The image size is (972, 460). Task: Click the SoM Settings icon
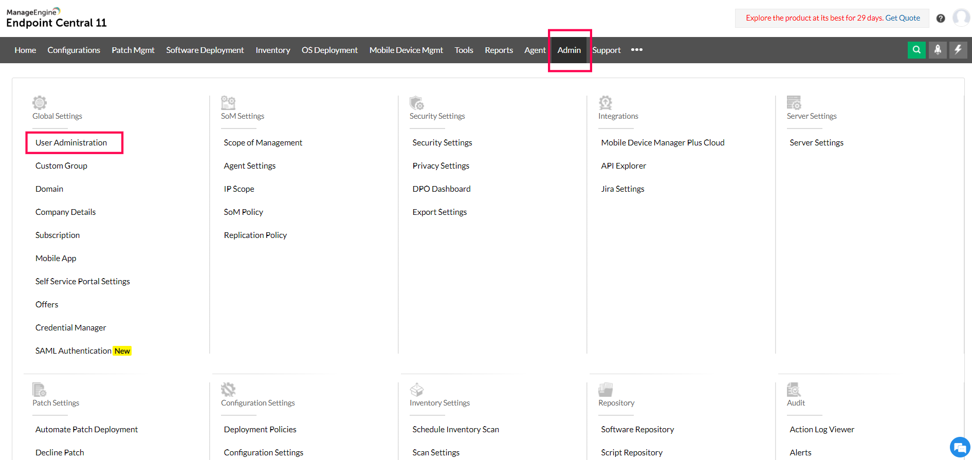click(x=228, y=102)
